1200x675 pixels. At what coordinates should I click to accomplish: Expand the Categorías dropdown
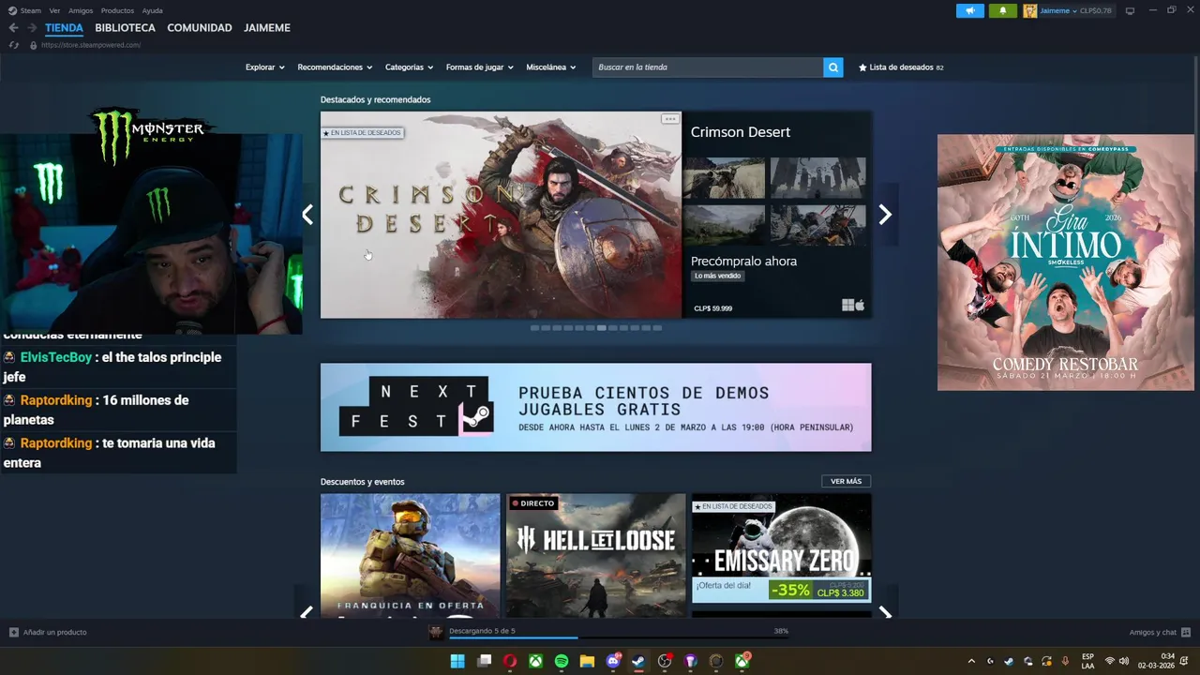[x=409, y=67]
